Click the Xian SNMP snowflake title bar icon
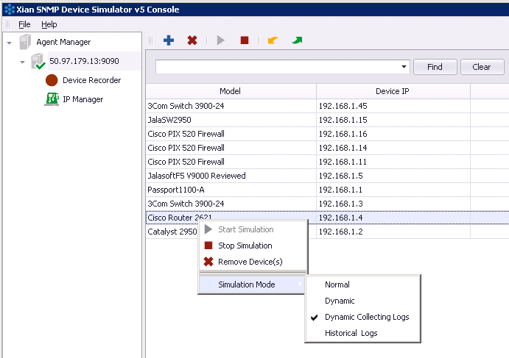 pyautogui.click(x=10, y=10)
